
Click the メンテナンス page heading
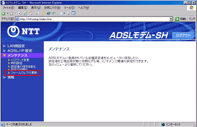[59, 49]
